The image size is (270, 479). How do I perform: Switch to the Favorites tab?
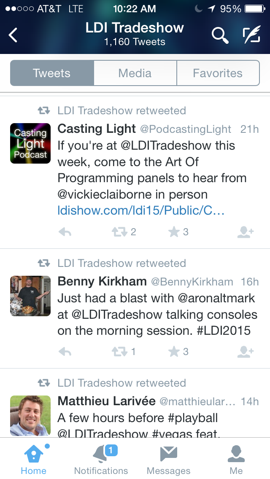pyautogui.click(x=218, y=73)
